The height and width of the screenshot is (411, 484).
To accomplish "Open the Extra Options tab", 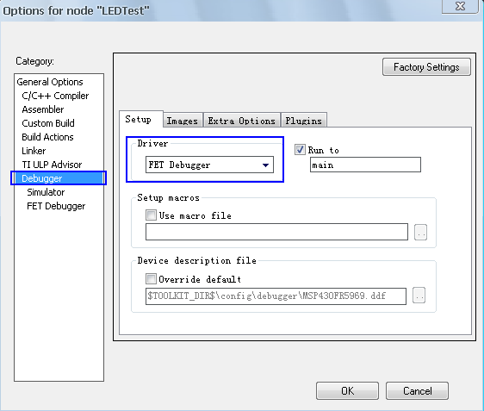I will click(241, 121).
